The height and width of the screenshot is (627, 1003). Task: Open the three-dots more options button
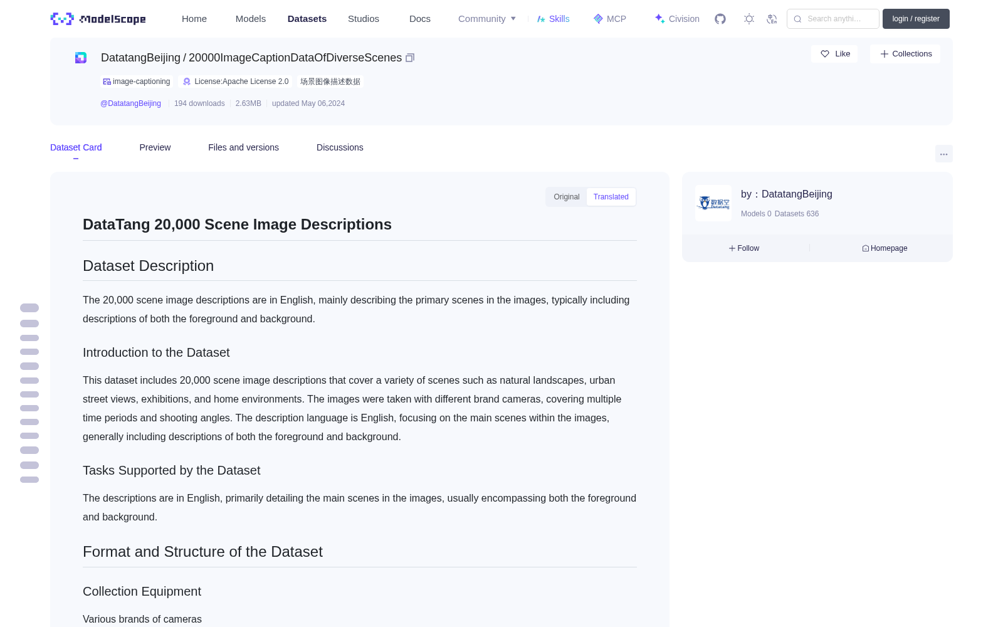pyautogui.click(x=943, y=154)
